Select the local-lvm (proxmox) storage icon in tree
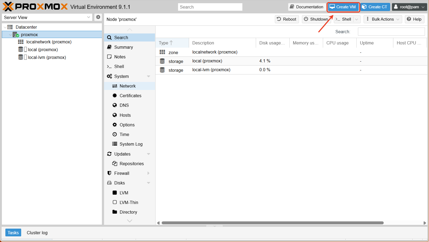429x242 pixels. click(21, 57)
